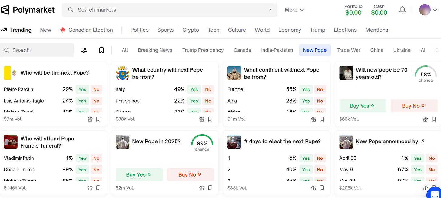Click gift icon on funeral market card
This screenshot has height=198, width=441.
pyautogui.click(x=90, y=188)
